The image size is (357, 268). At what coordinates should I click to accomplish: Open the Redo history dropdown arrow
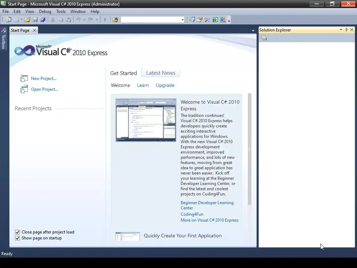point(97,20)
